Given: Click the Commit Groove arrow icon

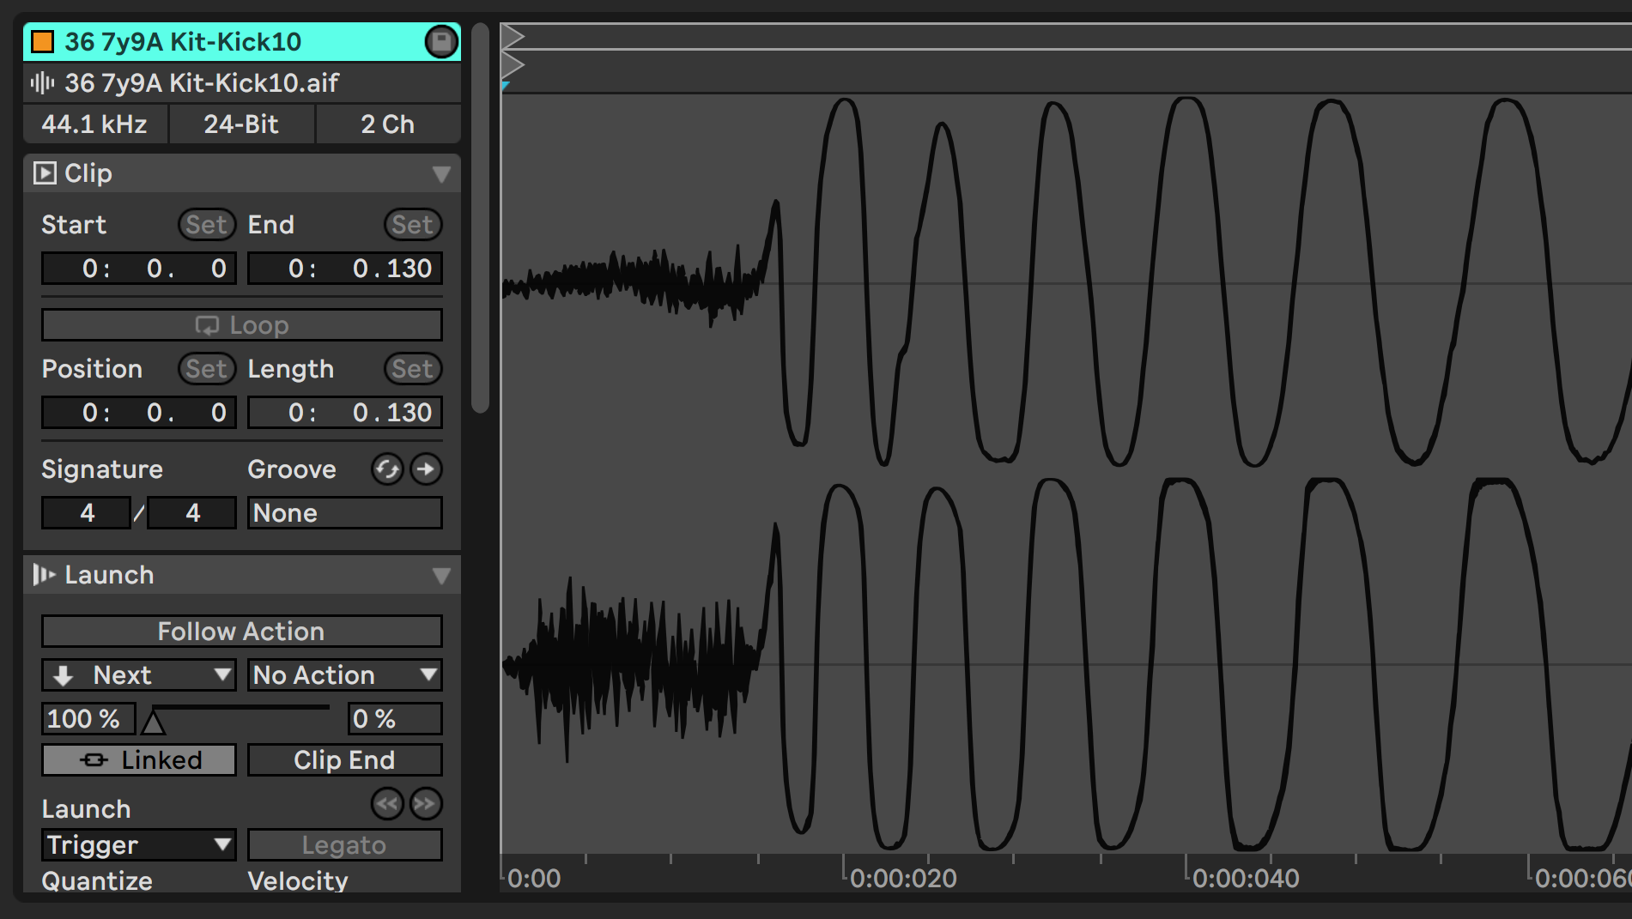Looking at the screenshot, I should 426,469.
